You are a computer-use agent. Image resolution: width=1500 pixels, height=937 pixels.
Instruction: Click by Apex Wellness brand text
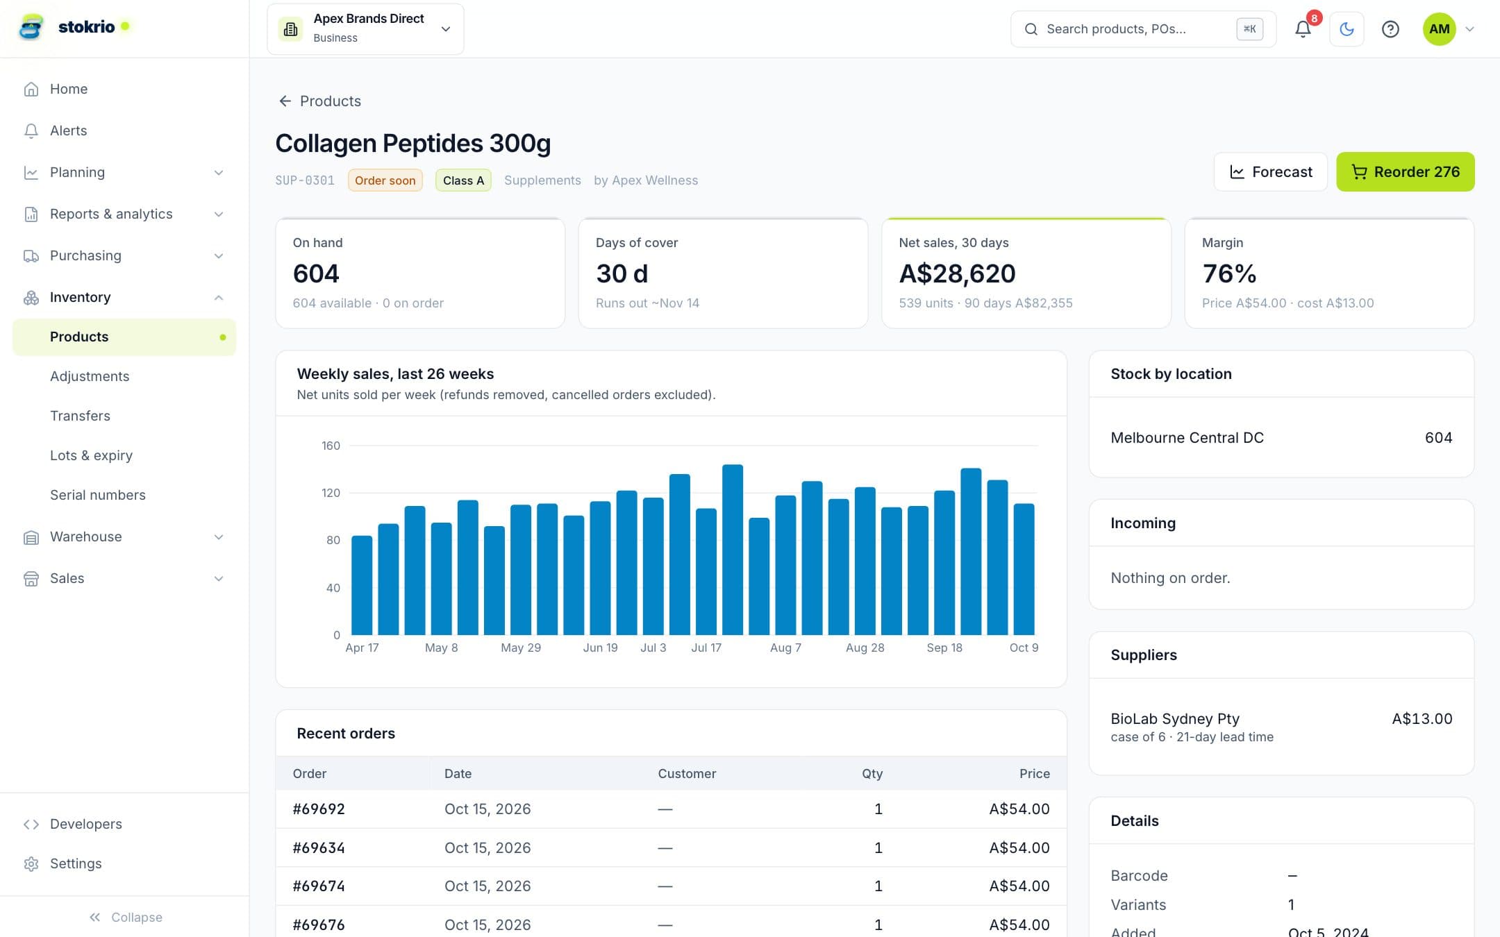click(x=646, y=180)
